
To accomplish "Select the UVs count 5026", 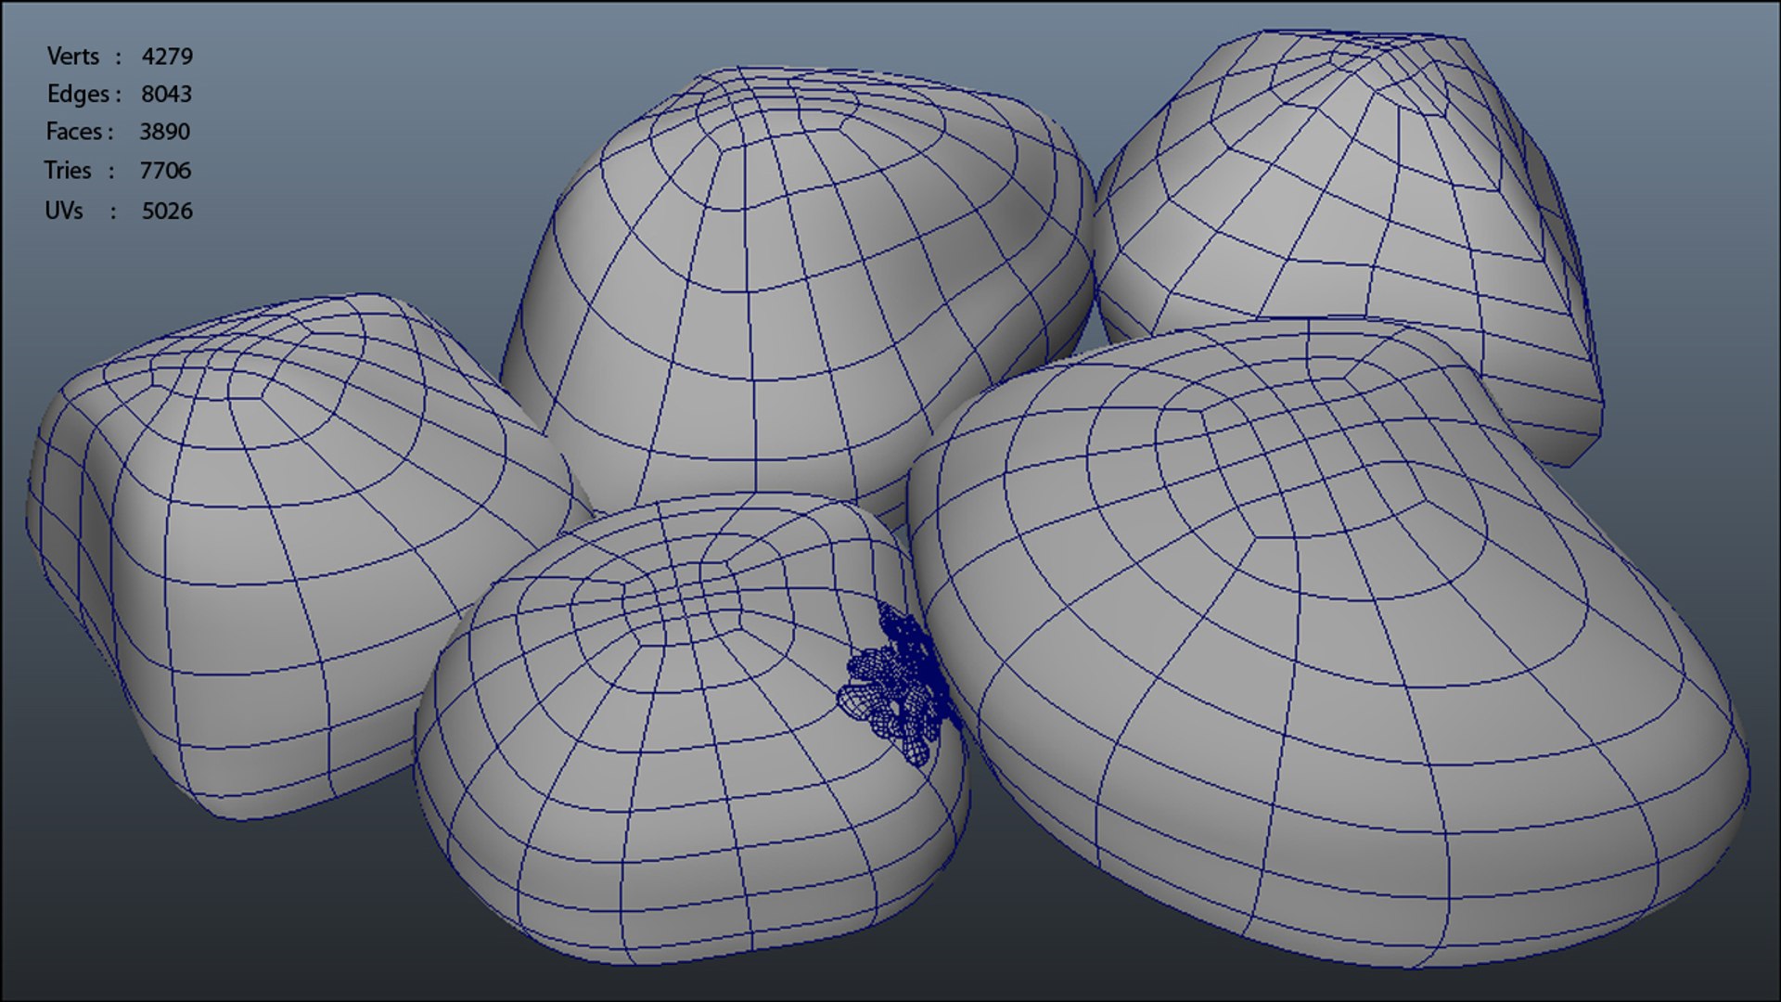I will [x=167, y=212].
